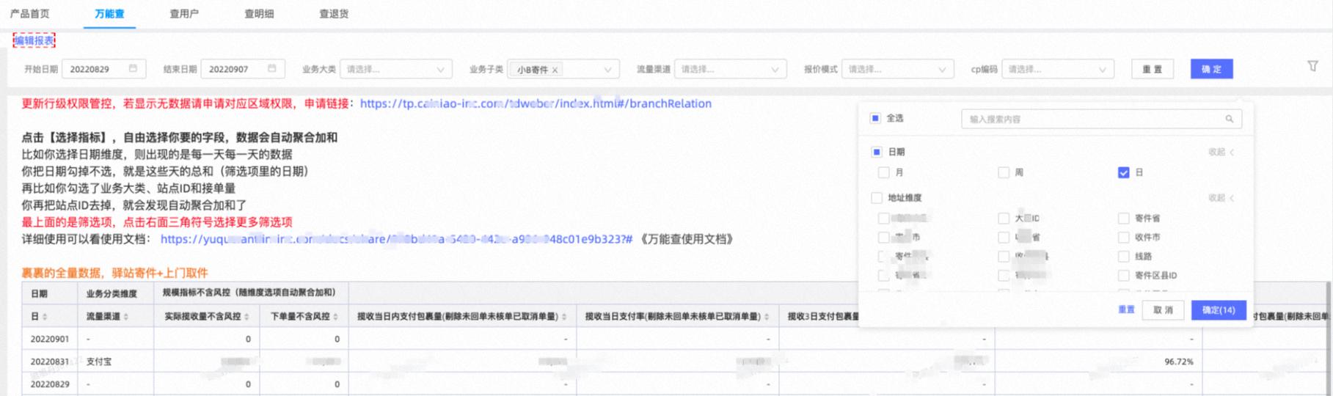Image resolution: width=1333 pixels, height=396 pixels.
Task: Confirm selection with 确定(14)
Action: pos(1218,309)
